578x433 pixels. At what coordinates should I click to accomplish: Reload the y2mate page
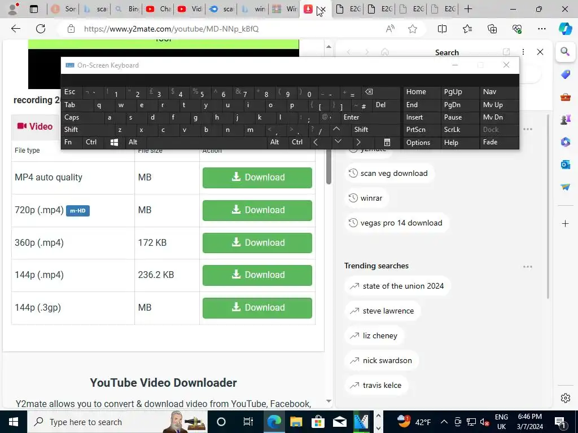click(x=41, y=29)
